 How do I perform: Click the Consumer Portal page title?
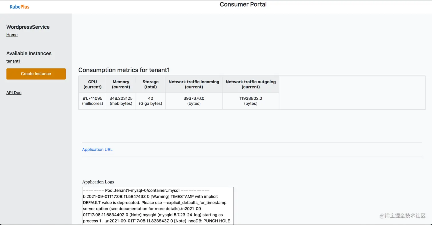(243, 5)
